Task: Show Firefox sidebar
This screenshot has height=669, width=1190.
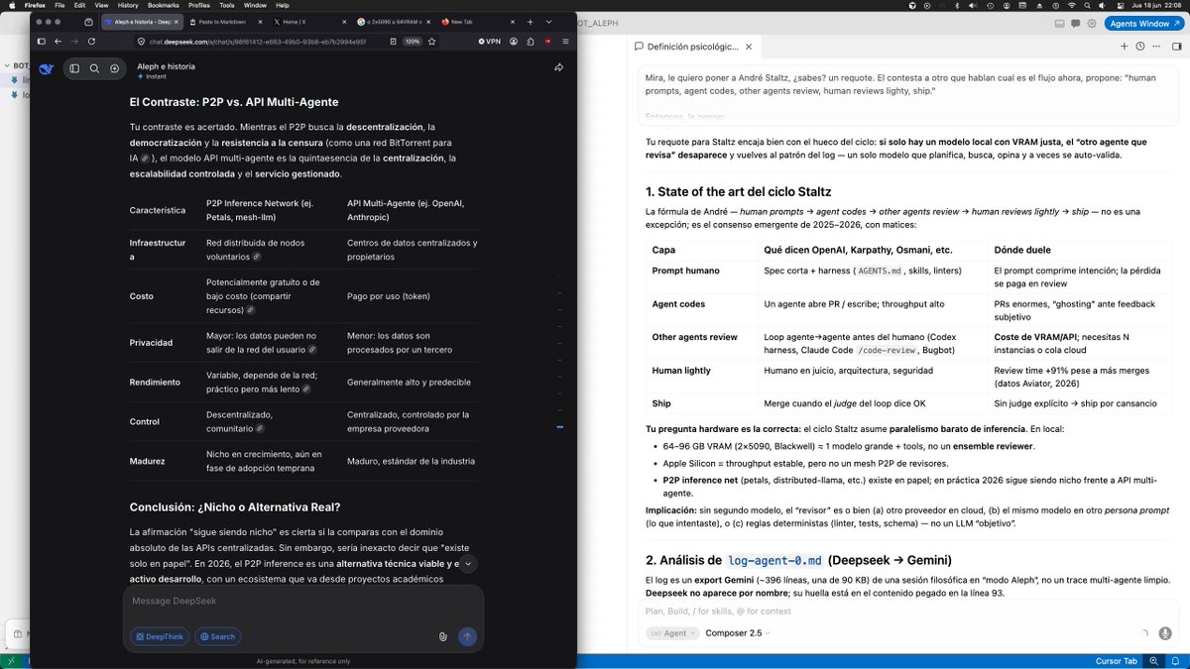Action: 41,42
